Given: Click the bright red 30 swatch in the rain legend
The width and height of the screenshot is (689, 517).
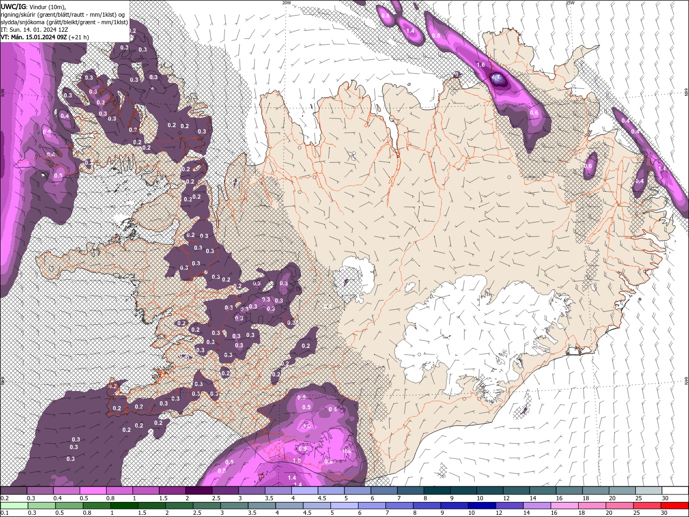Looking at the screenshot, I should [674, 506].
